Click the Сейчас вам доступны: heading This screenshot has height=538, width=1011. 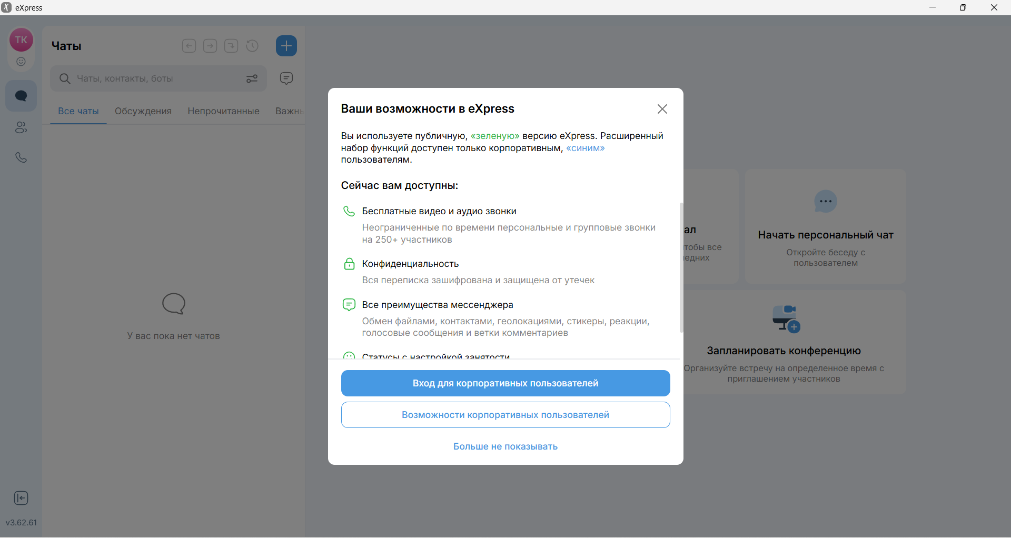click(400, 185)
